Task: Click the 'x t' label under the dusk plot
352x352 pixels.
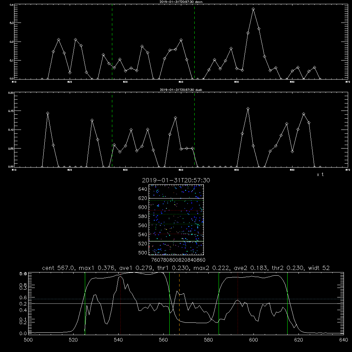Action: coord(320,175)
